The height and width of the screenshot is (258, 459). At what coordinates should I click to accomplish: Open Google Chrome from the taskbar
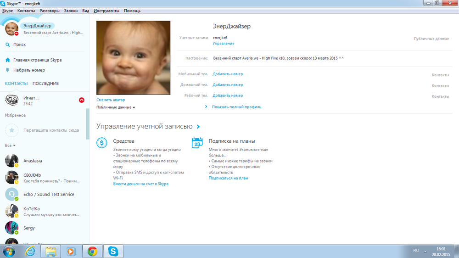92,251
